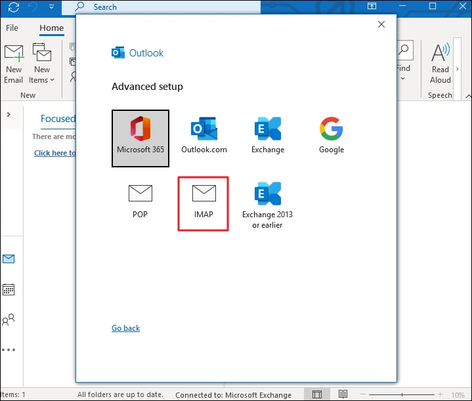Click zoom out minus button
The height and width of the screenshot is (401, 472).
tap(363, 394)
